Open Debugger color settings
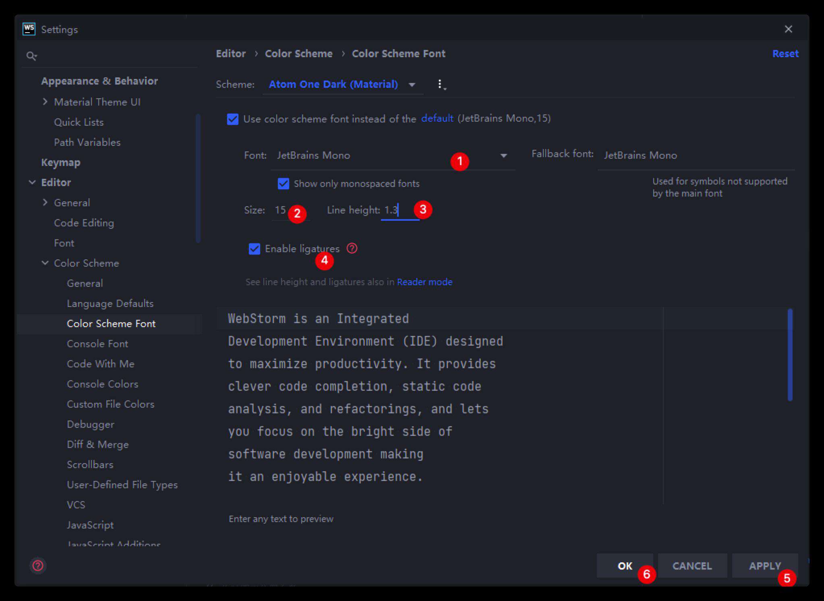 (90, 424)
